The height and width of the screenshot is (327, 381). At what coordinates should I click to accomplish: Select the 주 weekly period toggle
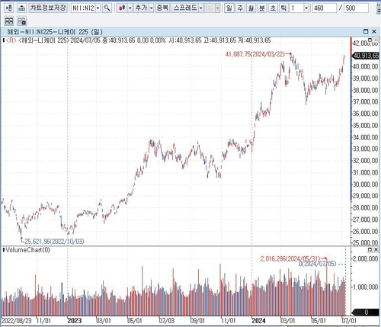pos(240,8)
